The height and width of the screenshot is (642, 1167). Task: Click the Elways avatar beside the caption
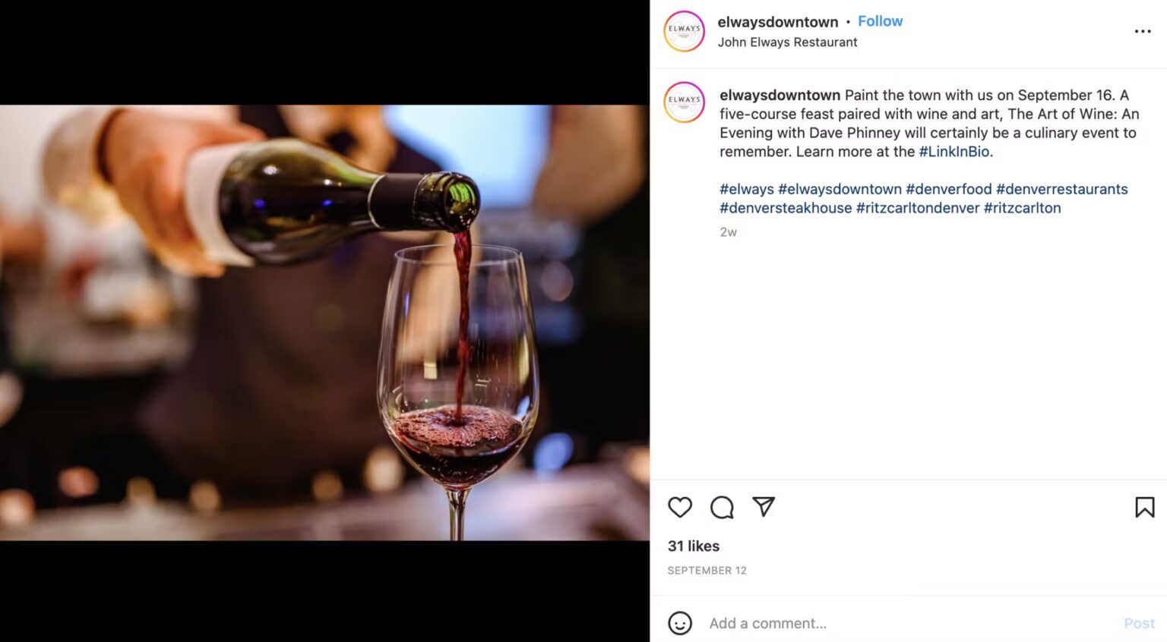click(x=685, y=102)
